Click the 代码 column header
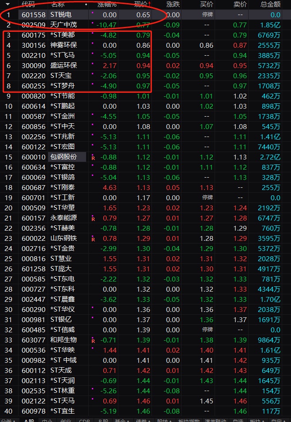Image resolution: width=291 pixels, height=422 pixels. [28, 4]
